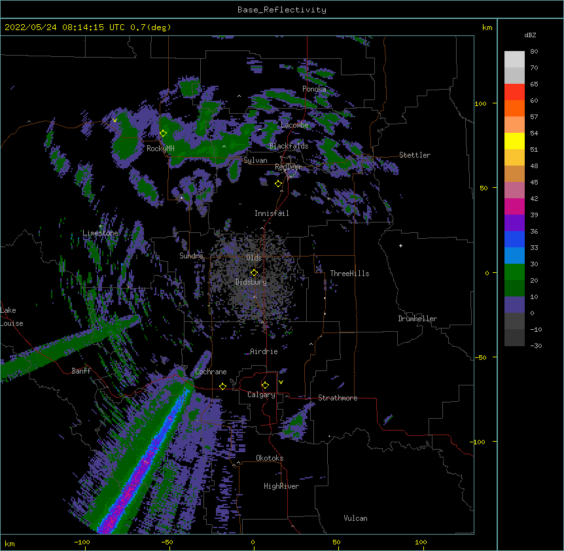Click the right axis -50 tick label

[480, 357]
